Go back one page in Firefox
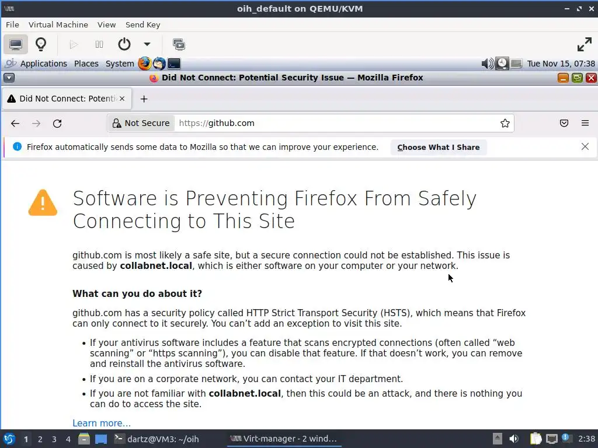598x448 pixels. point(15,124)
